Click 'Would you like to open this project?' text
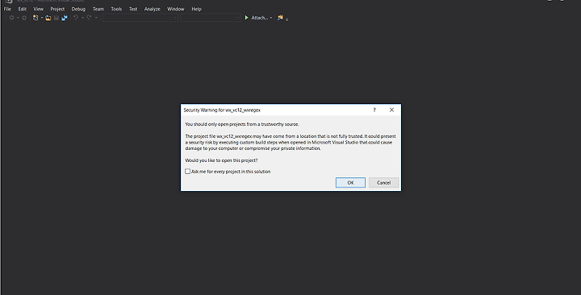 [x=221, y=160]
